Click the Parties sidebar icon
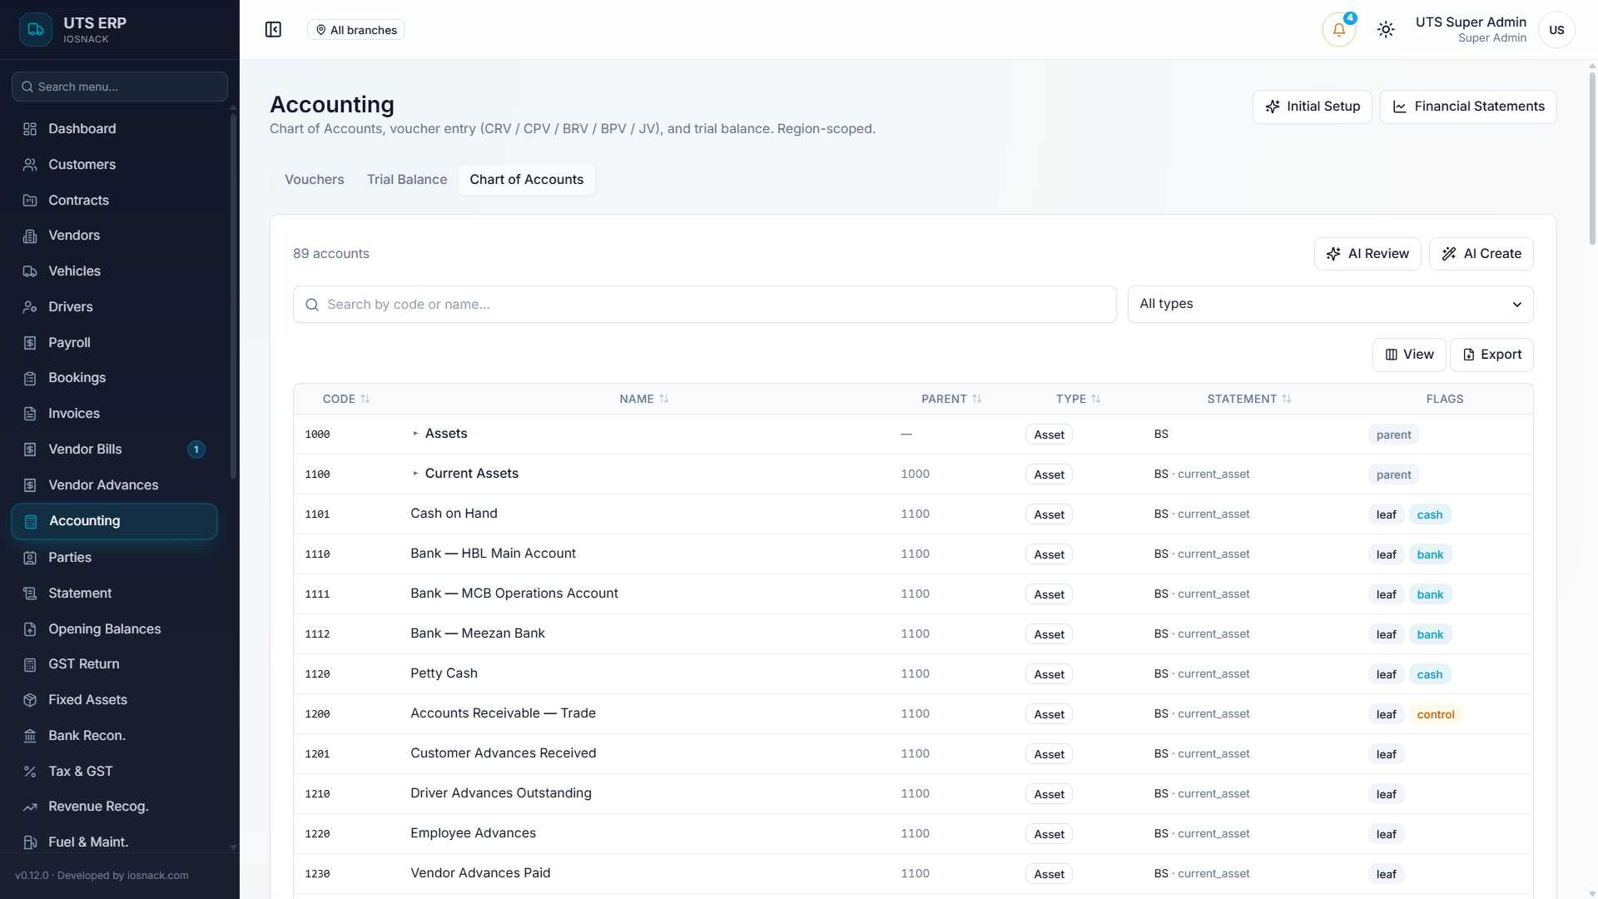Image resolution: width=1598 pixels, height=899 pixels. 30,558
